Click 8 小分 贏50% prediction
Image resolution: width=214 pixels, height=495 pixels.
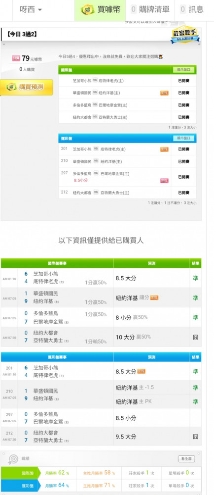[132, 318]
